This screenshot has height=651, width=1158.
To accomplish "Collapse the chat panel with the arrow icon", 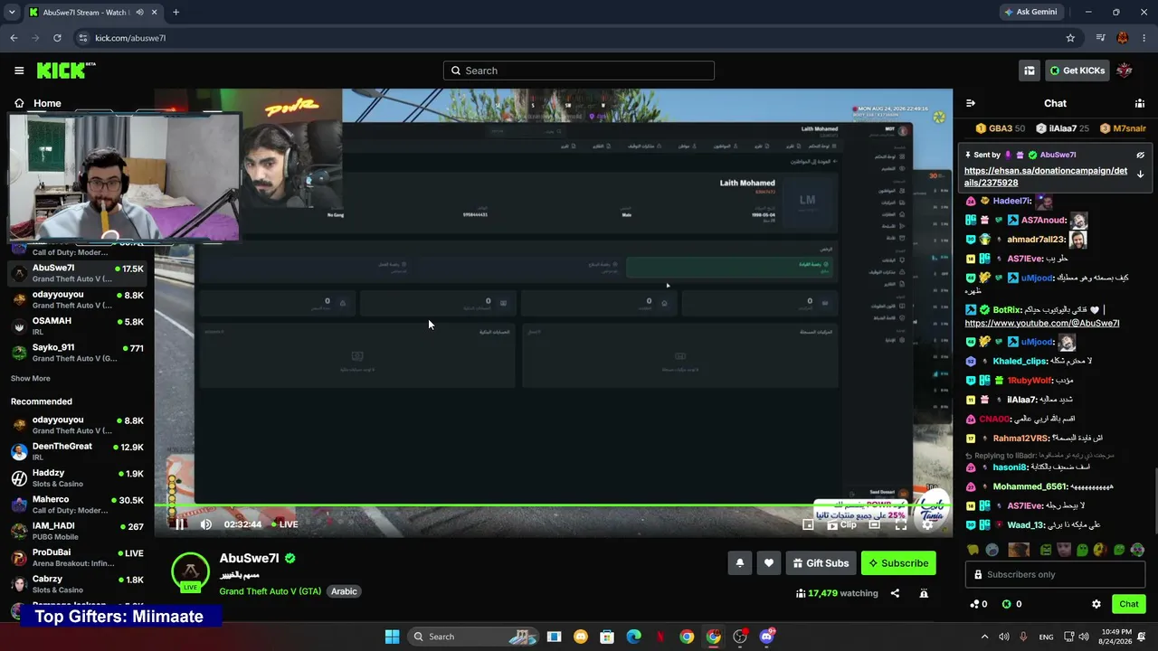I will coord(971,103).
